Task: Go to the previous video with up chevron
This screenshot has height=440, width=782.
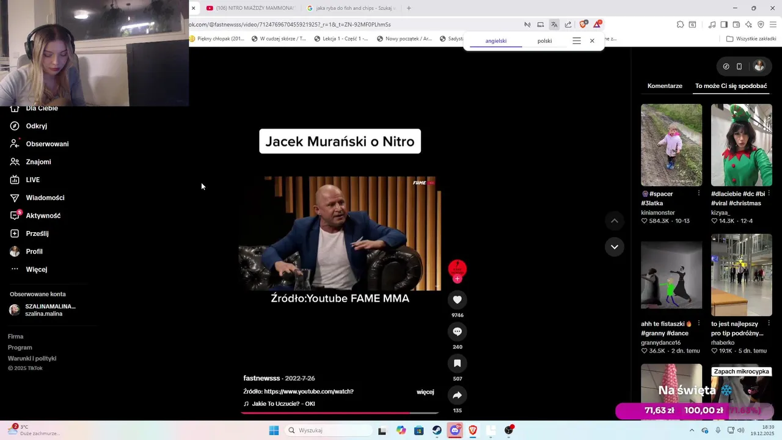Action: coord(615,221)
